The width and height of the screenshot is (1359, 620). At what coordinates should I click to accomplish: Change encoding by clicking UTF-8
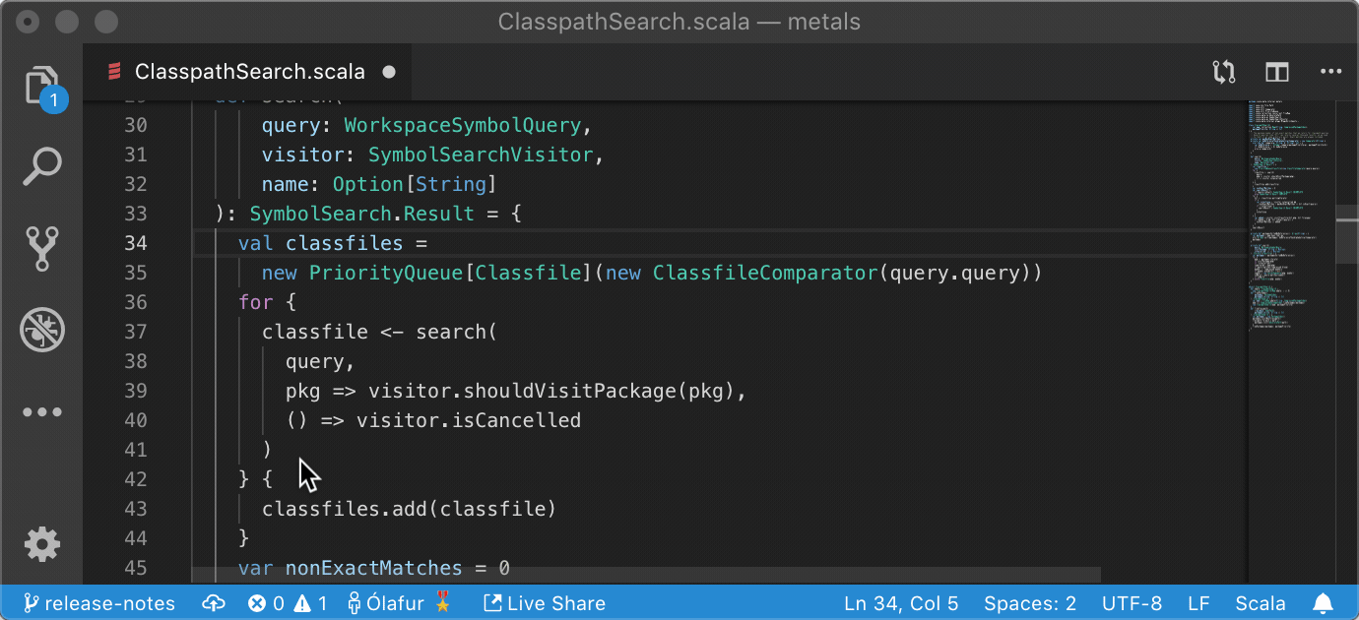(x=1132, y=602)
